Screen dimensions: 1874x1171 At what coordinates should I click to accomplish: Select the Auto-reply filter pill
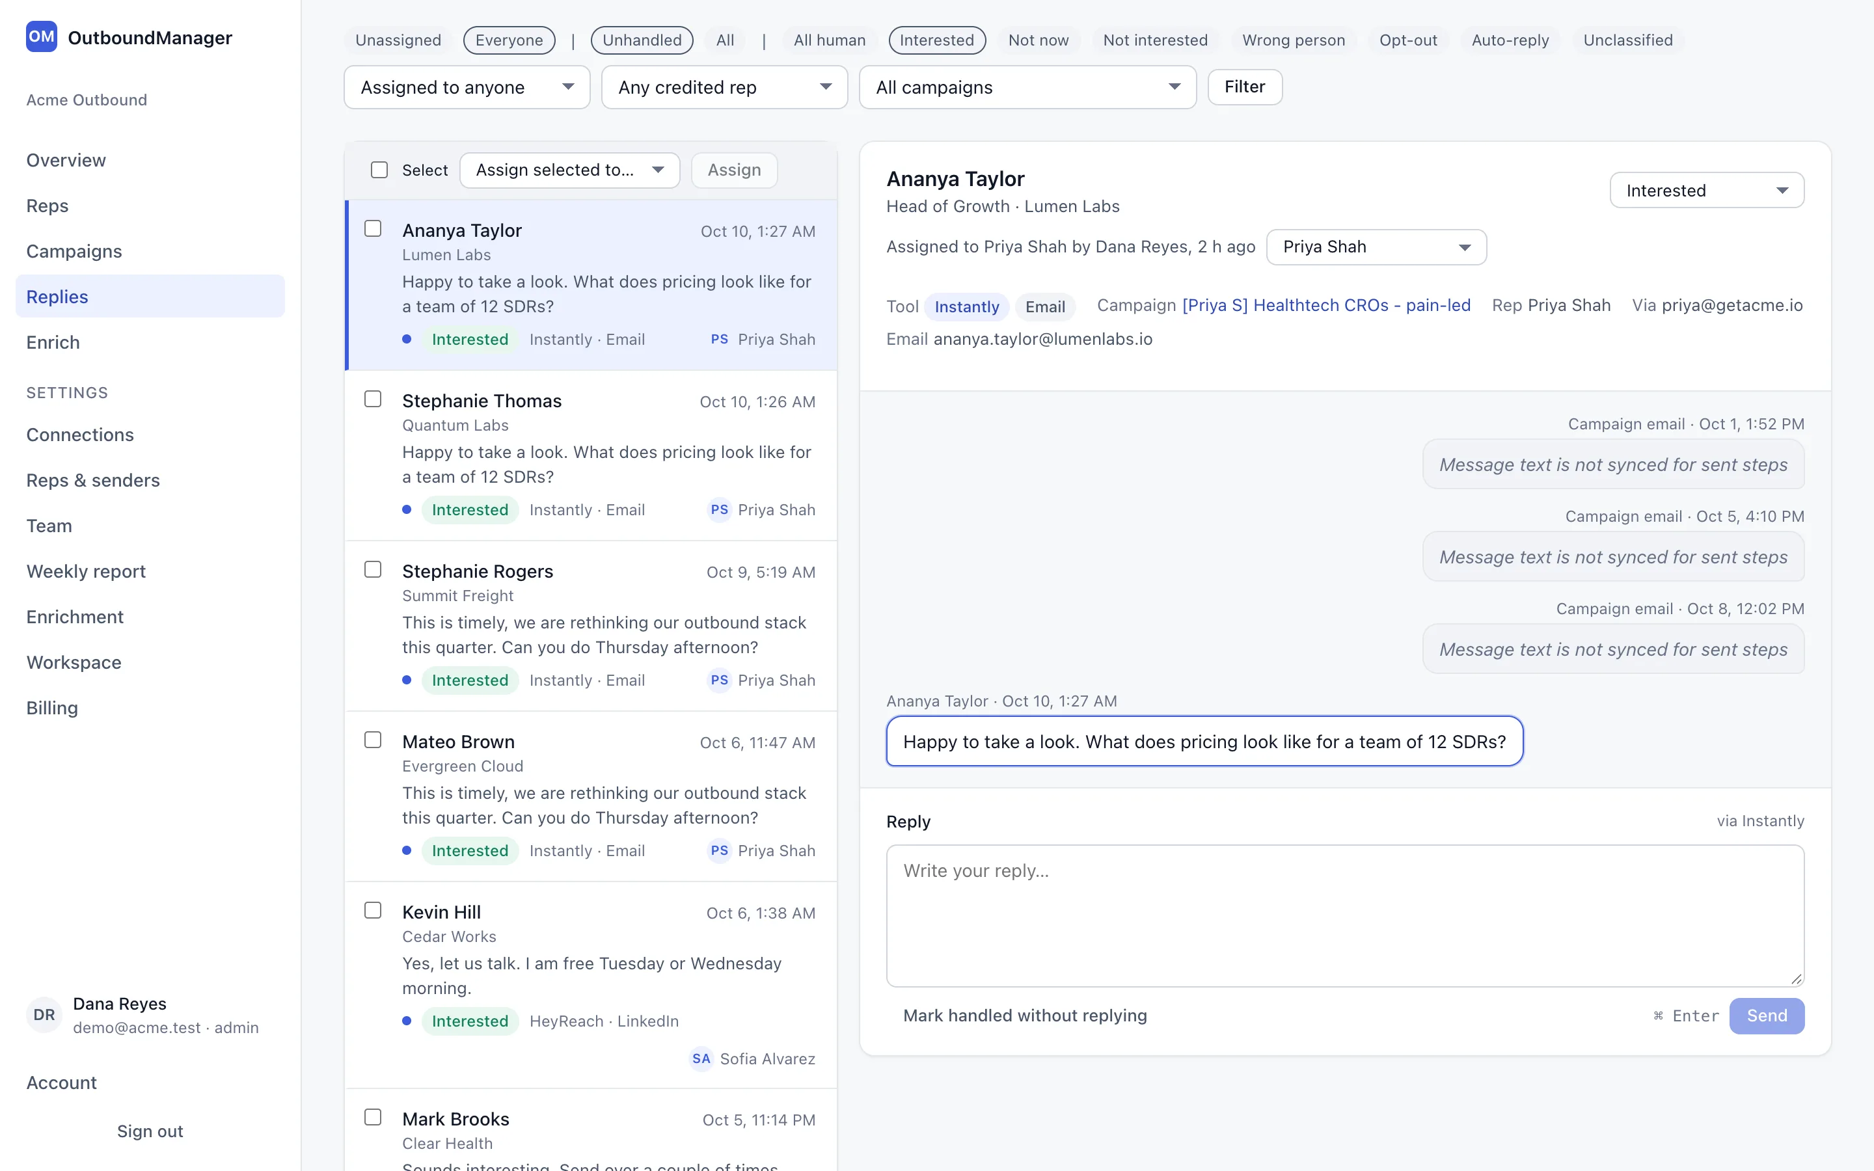[1510, 40]
